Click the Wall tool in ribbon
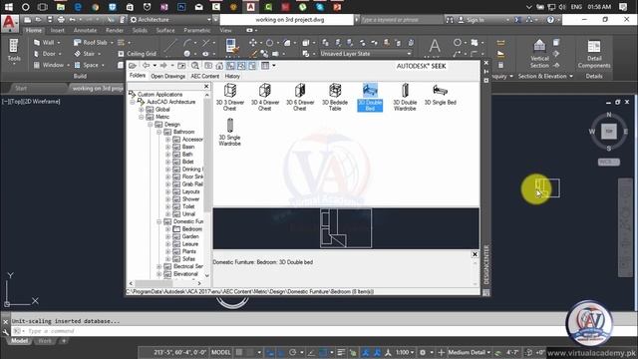 (47, 42)
